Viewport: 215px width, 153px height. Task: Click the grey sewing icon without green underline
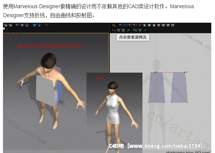[128, 30]
